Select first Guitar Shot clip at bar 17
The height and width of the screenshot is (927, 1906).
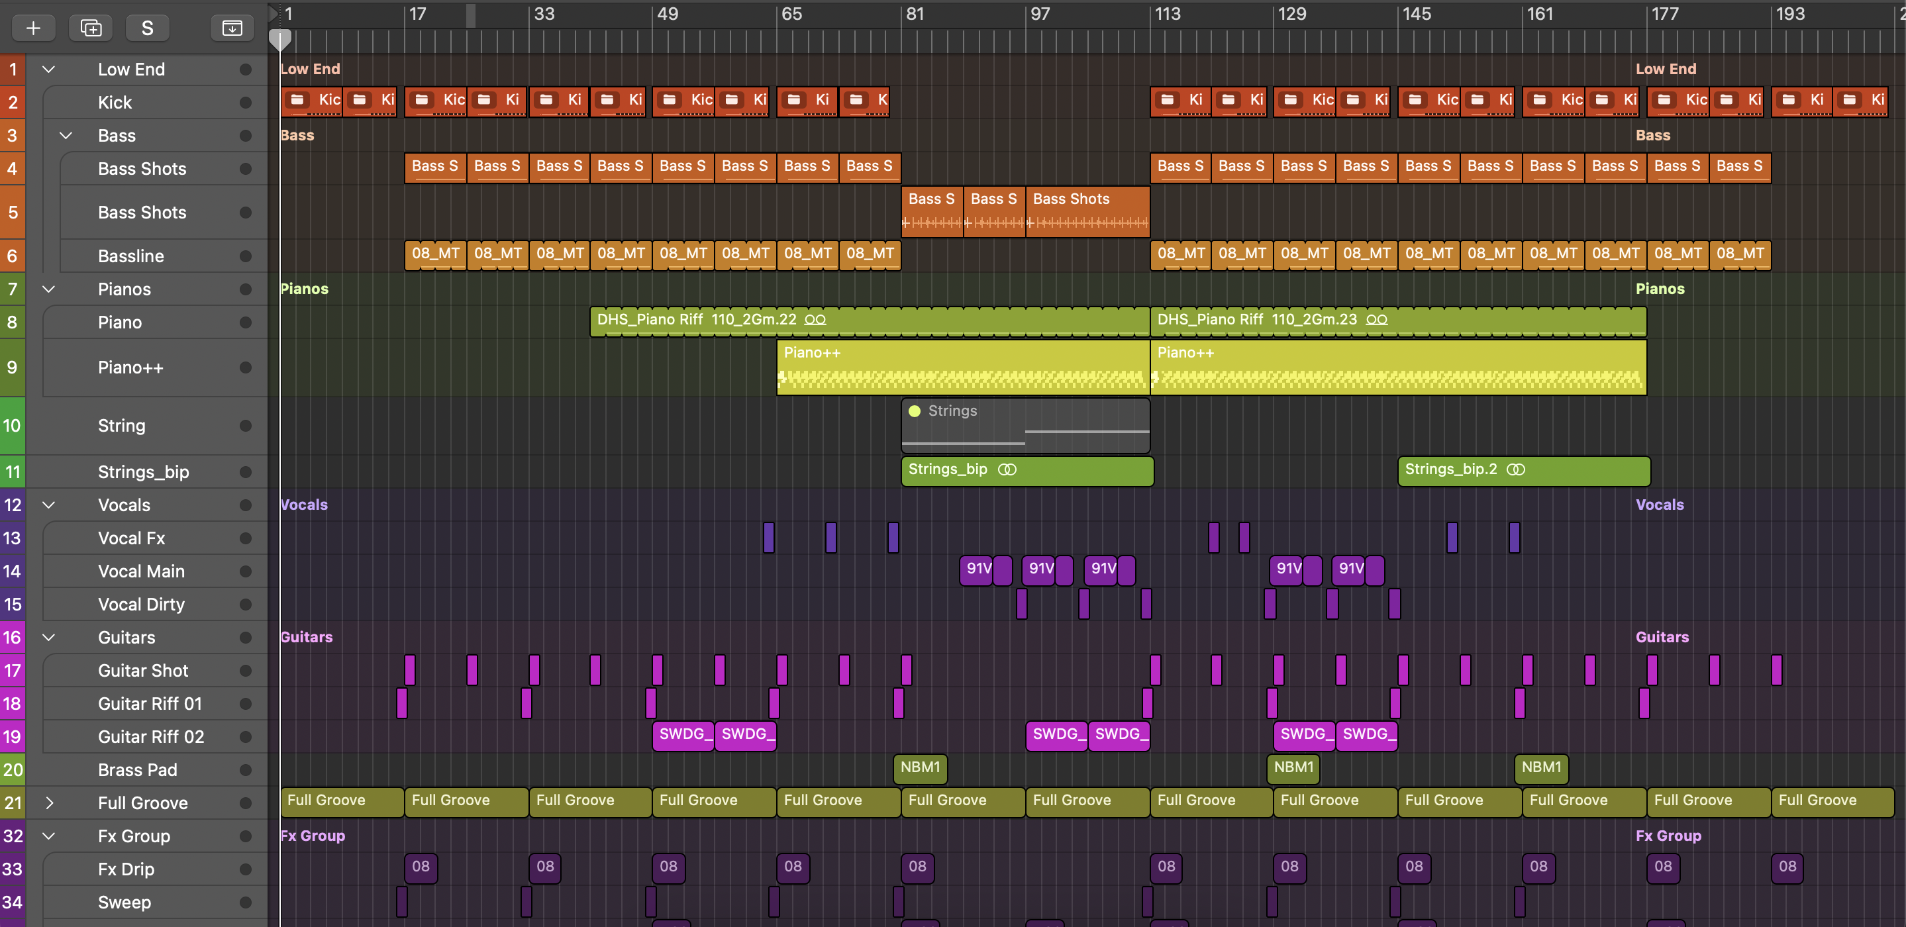click(410, 670)
